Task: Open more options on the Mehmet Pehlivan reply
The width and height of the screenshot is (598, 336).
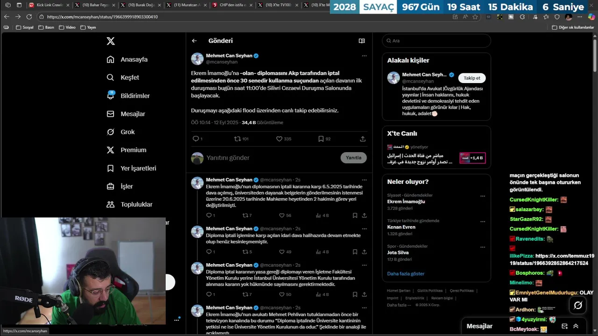Action: (x=364, y=308)
